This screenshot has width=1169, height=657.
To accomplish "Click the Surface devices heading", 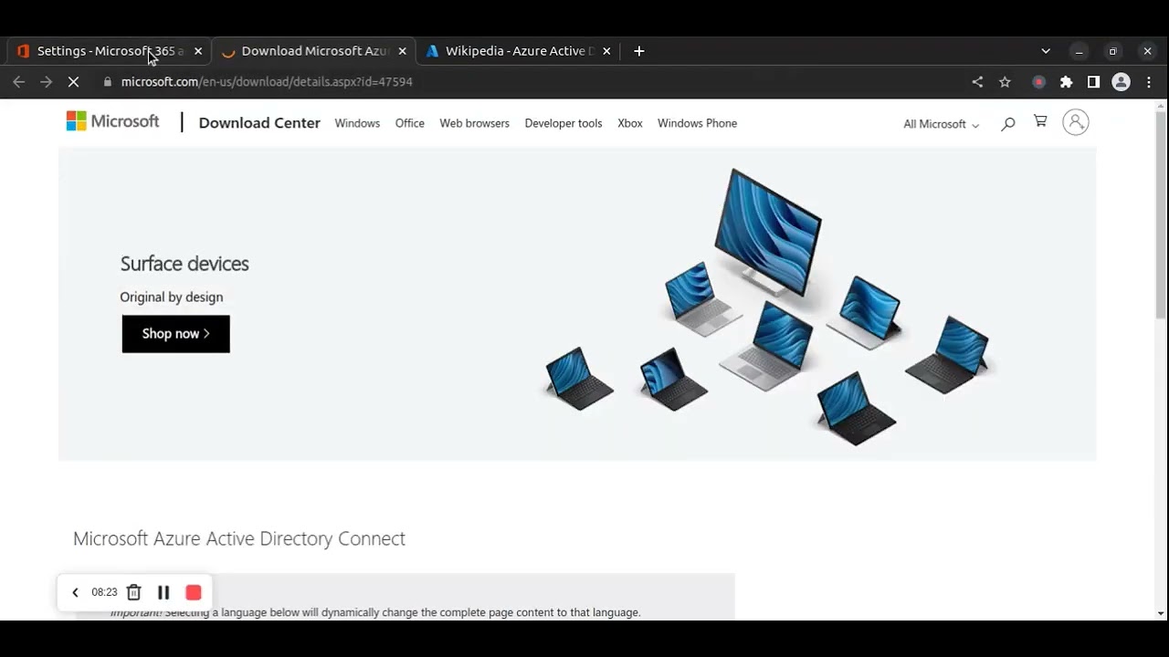I will point(184,264).
